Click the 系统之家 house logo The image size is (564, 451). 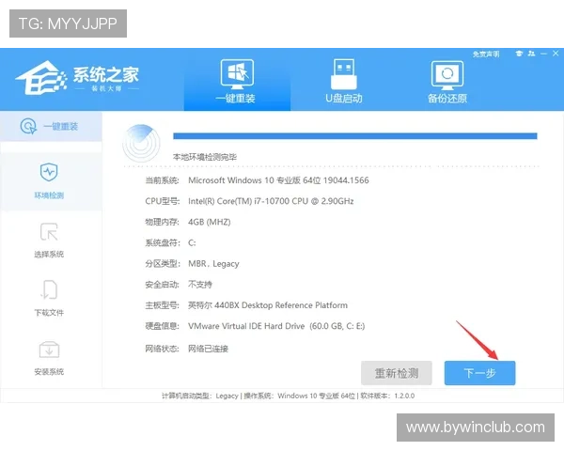click(x=40, y=78)
